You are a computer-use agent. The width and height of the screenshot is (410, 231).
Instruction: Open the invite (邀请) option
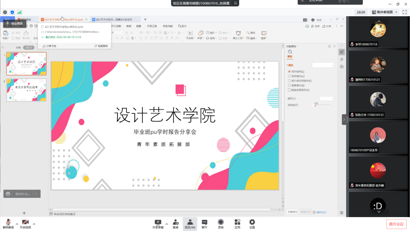(175, 224)
